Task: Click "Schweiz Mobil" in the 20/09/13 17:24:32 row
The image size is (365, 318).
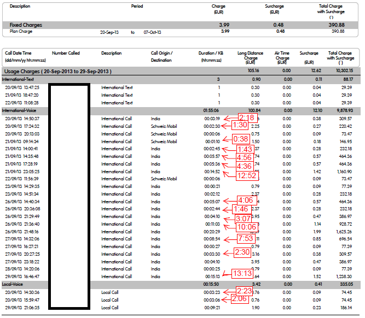Action: (x=164, y=126)
